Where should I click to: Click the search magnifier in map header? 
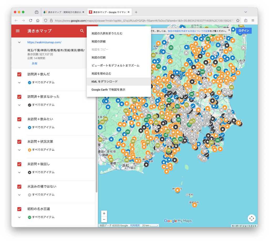tap(82, 31)
